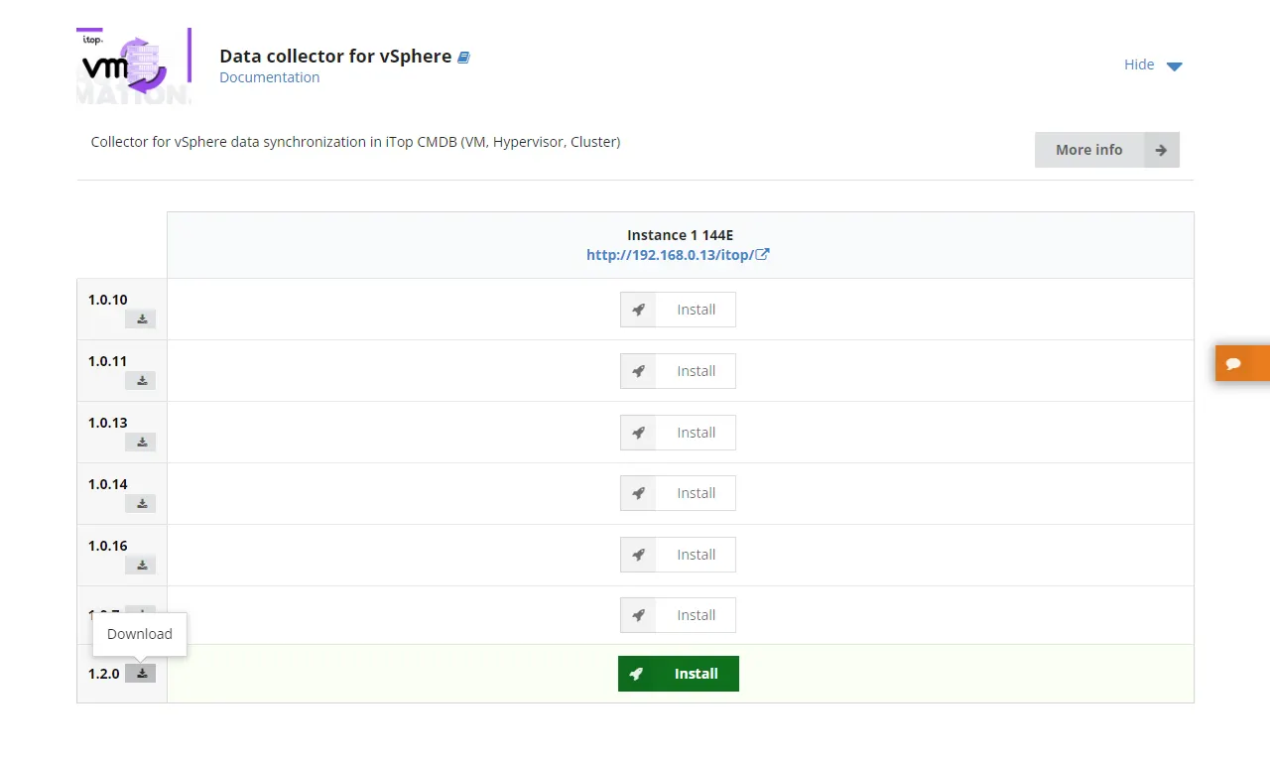Download version 1.0.10 package

click(x=141, y=319)
